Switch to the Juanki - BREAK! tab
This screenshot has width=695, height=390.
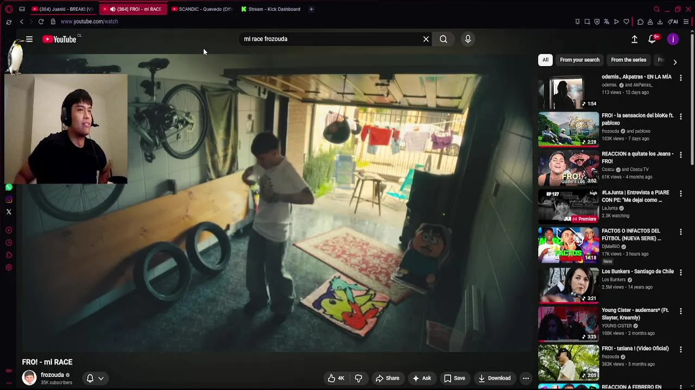coord(62,9)
